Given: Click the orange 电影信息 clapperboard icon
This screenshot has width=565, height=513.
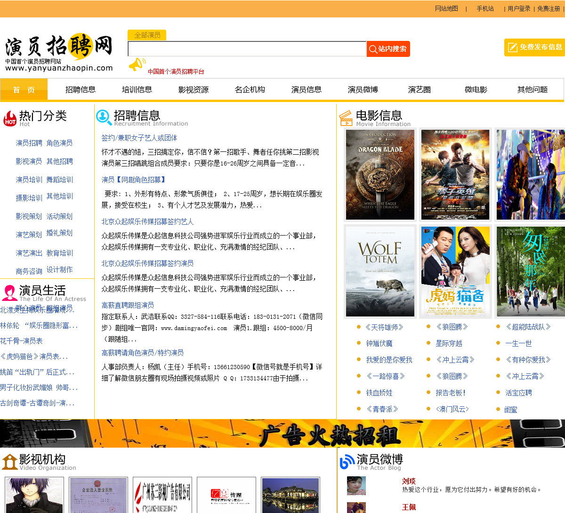Looking at the screenshot, I should point(346,118).
